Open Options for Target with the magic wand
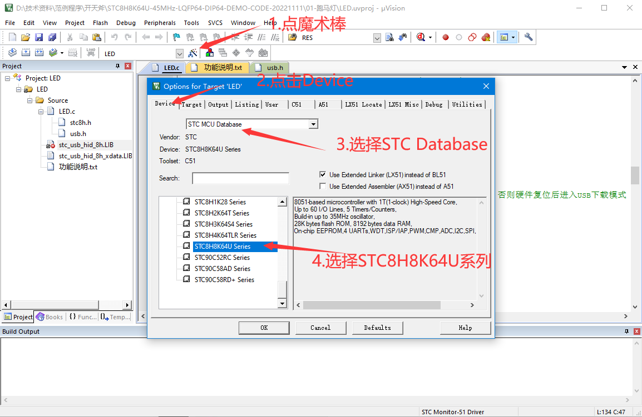The image size is (642, 417). 192,52
